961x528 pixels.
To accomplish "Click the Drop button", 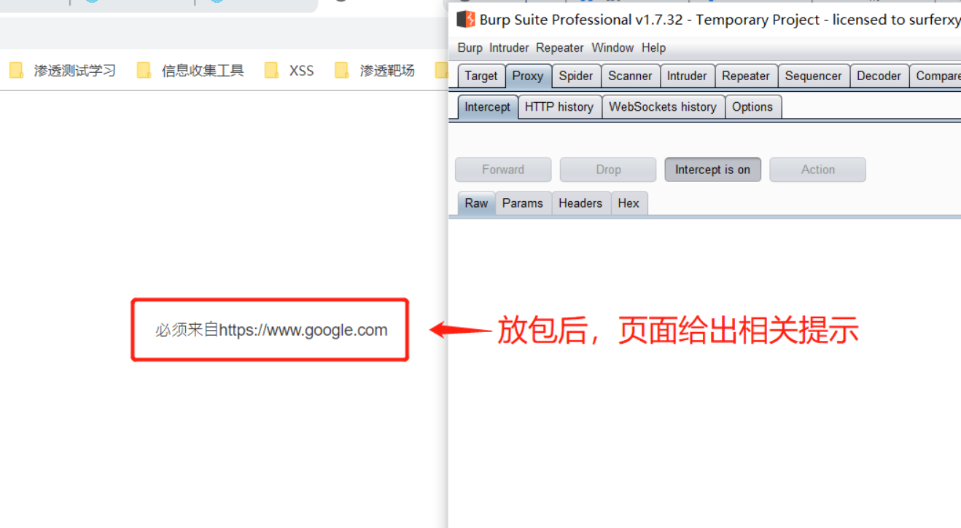I will 608,170.
